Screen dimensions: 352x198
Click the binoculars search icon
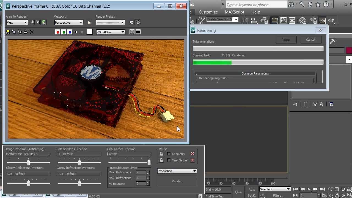291,4
